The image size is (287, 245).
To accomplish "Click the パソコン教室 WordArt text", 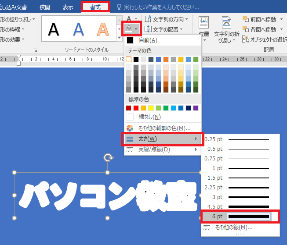I will pos(108,196).
